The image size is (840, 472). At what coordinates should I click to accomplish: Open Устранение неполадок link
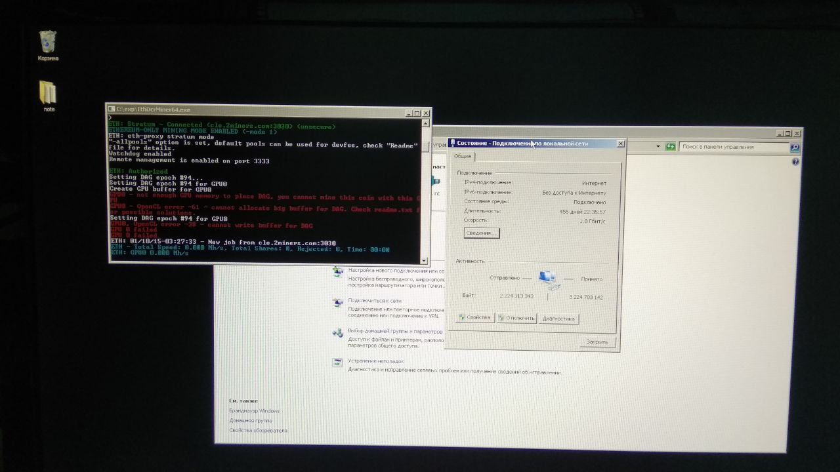pyautogui.click(x=376, y=361)
